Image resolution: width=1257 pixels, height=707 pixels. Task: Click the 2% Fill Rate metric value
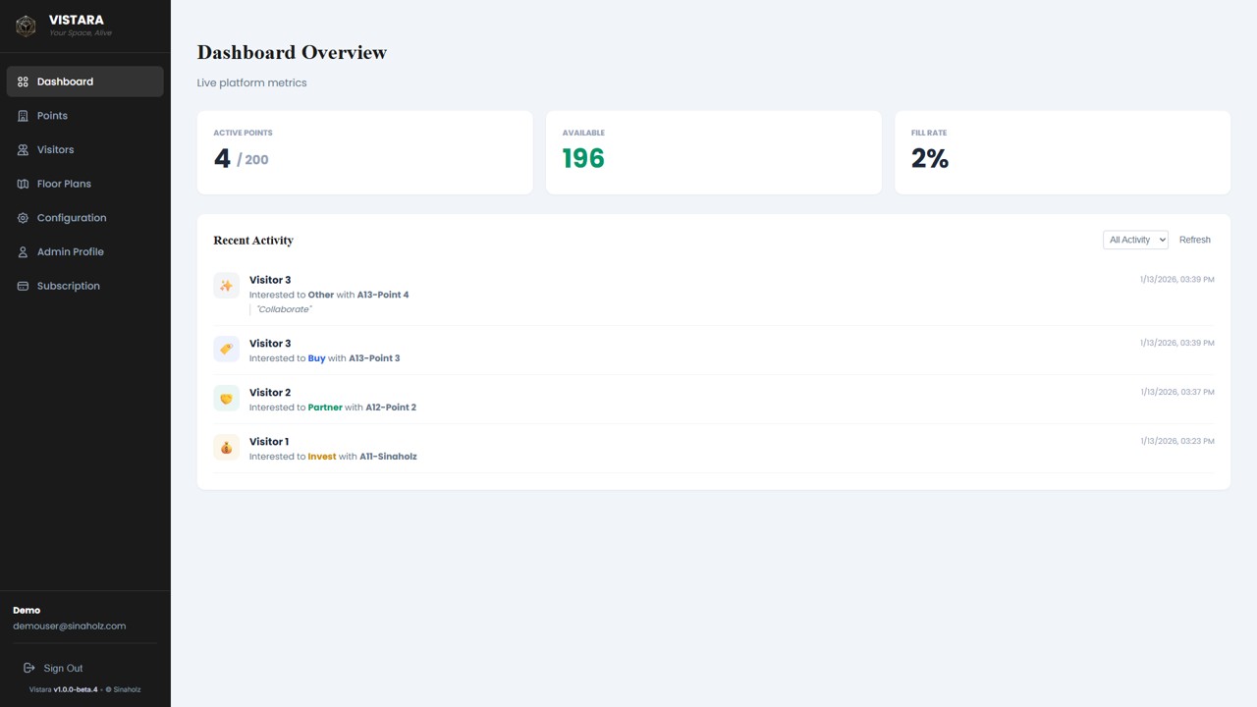[x=929, y=158]
